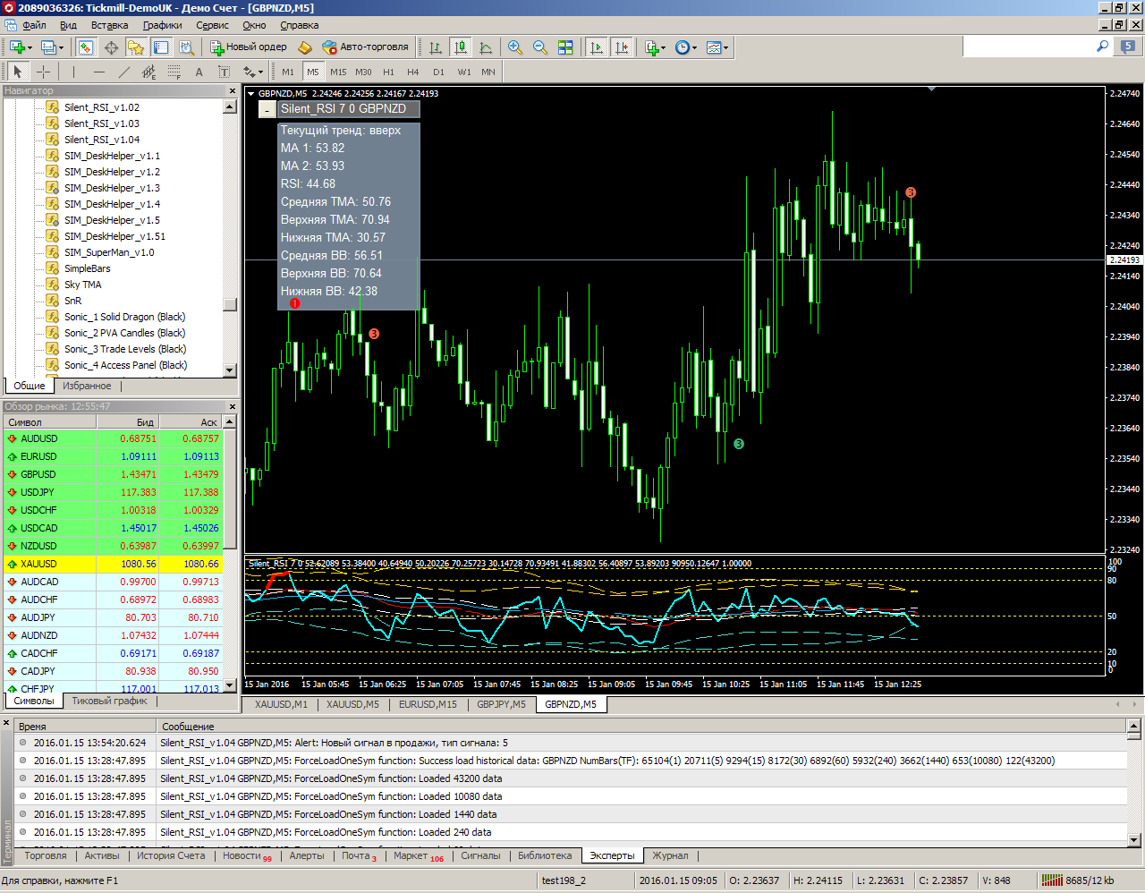Sort Market Watch by the Символ header
1145x893 pixels.
50,422
